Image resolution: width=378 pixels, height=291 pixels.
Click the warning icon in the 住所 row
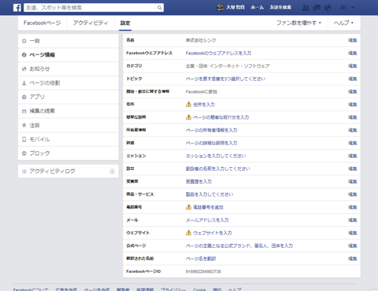188,104
